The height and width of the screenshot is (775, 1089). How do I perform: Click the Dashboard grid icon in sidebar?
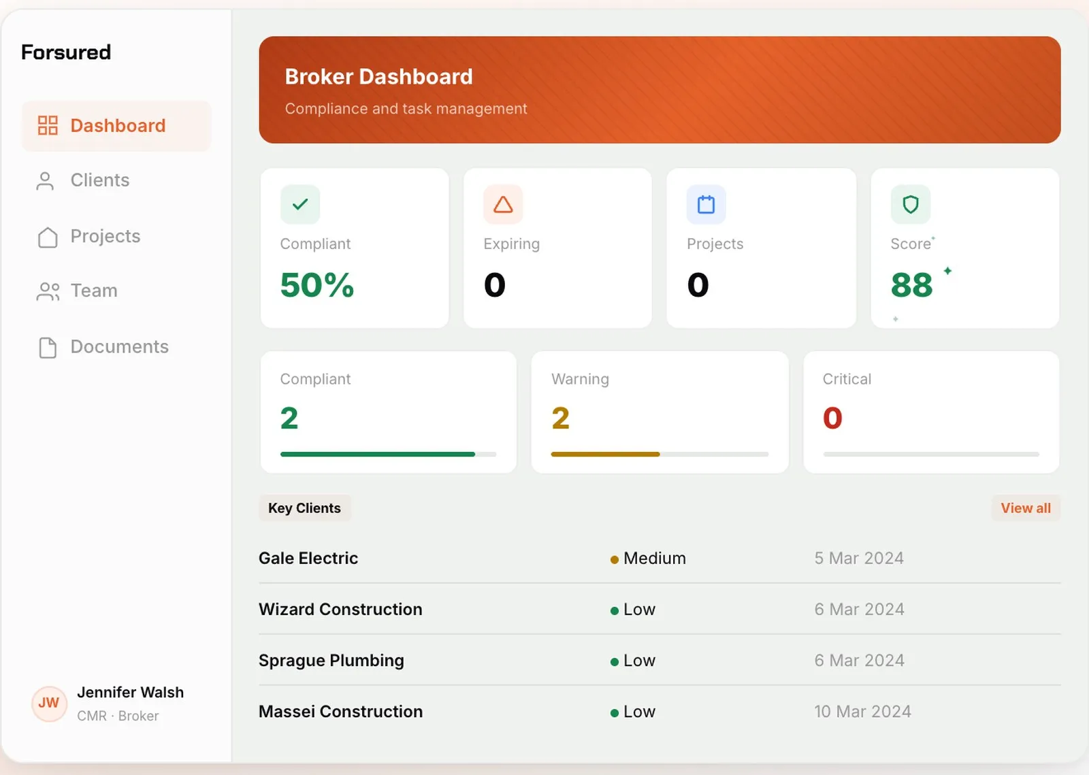pos(48,125)
